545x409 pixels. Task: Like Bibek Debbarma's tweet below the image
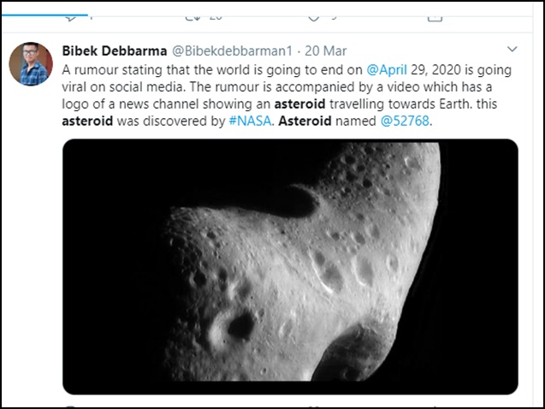[314, 406]
